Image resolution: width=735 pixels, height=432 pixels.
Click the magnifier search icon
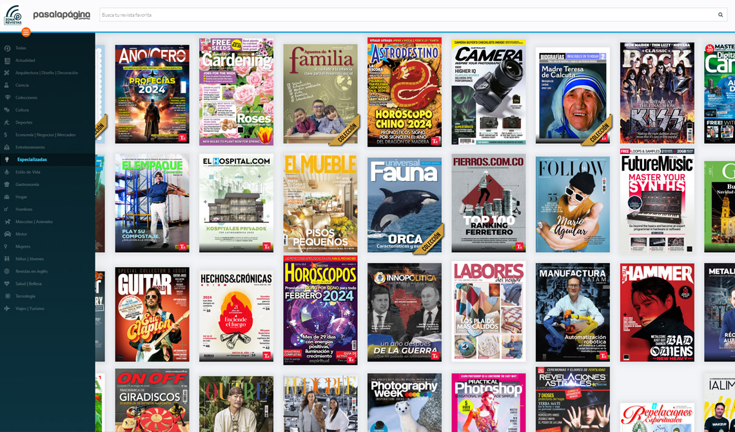pos(720,15)
